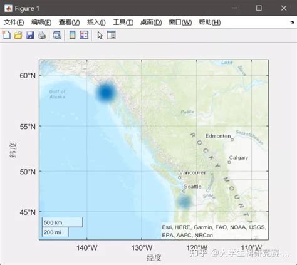This screenshot has height=265, width=297.
Task: Save the figure with the floppy disk icon
Action: click(x=30, y=35)
